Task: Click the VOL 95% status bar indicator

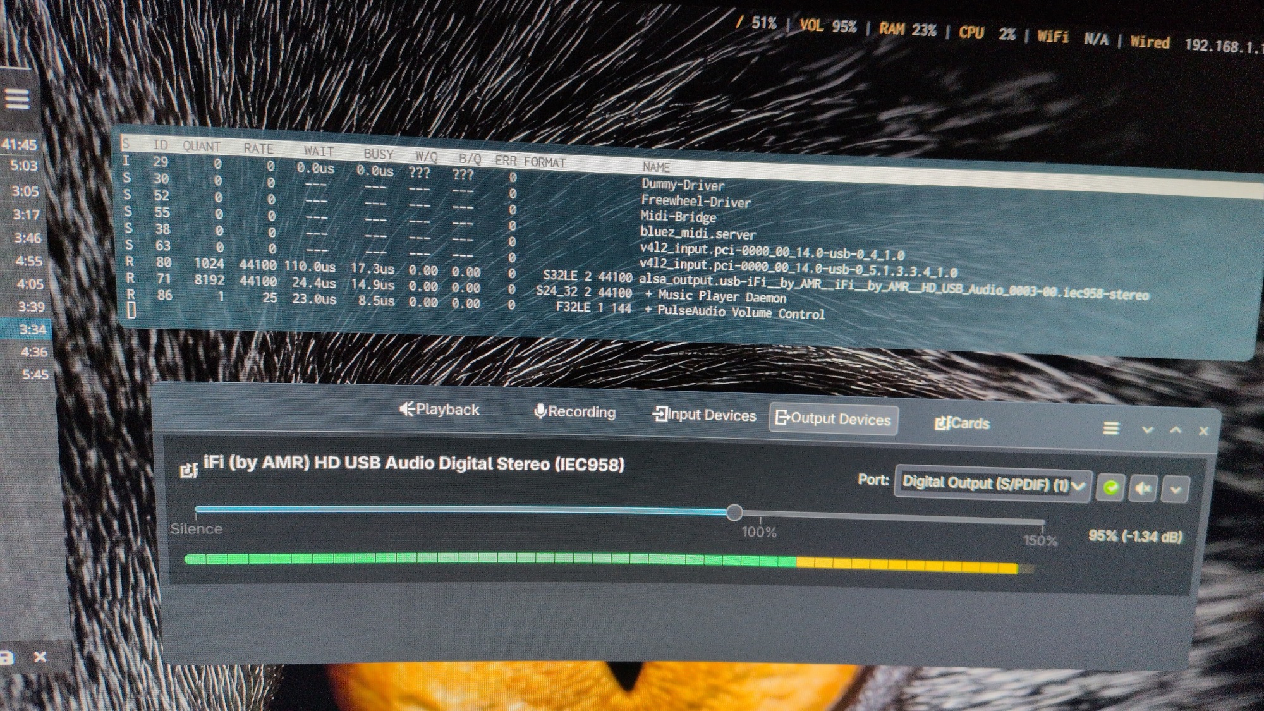Action: coord(827,27)
